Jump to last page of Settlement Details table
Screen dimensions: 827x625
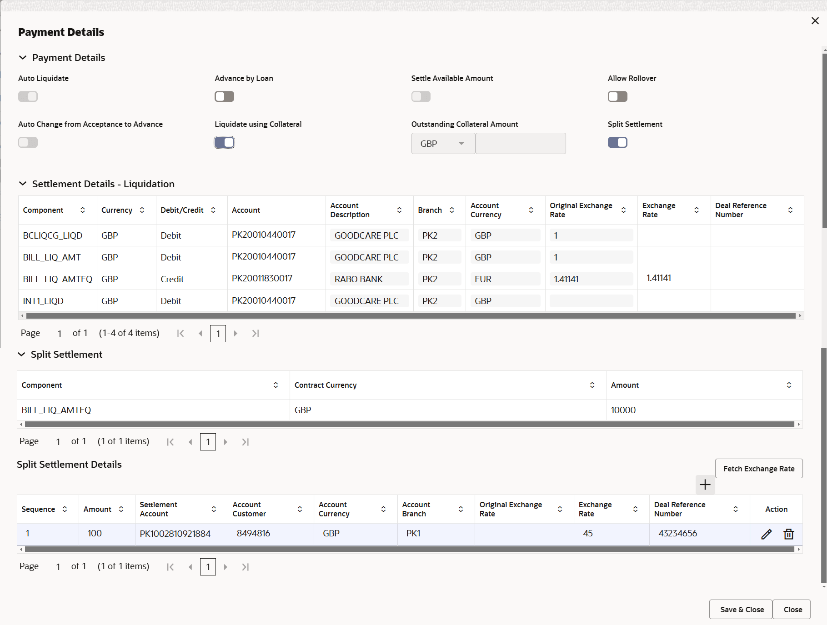pos(255,333)
